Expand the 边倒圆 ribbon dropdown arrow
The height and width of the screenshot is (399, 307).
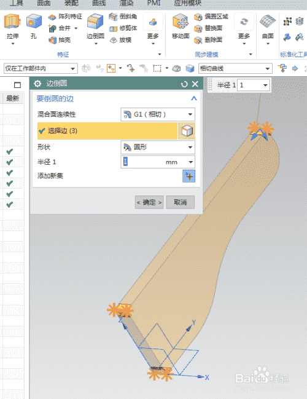point(96,44)
